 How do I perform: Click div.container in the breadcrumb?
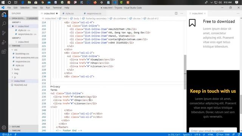pos(120,19)
